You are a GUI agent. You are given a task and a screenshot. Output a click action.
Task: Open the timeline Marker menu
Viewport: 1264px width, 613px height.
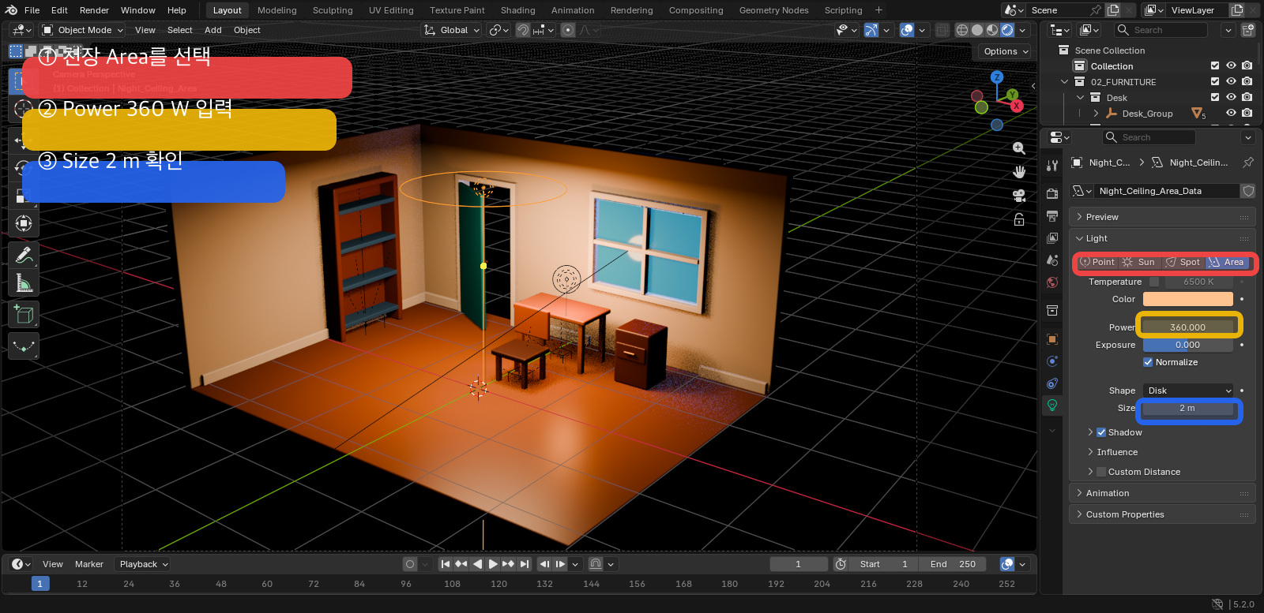click(89, 564)
